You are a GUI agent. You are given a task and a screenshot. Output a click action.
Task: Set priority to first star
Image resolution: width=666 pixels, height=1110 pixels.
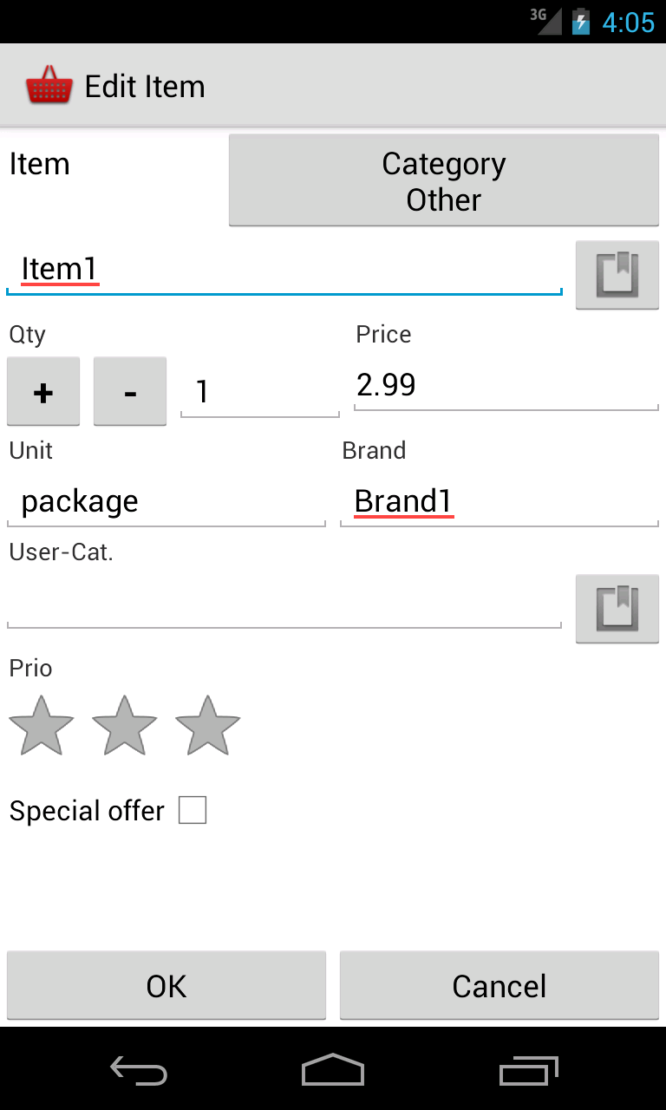tap(41, 726)
